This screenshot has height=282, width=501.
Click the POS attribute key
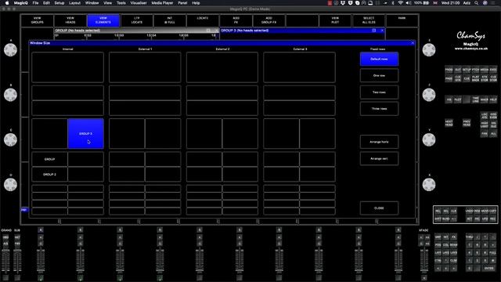coord(438,245)
